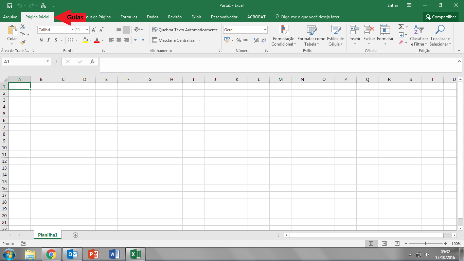Expand the Geral number format dropdown
Image resolution: width=464 pixels, height=261 pixels.
pos(265,30)
